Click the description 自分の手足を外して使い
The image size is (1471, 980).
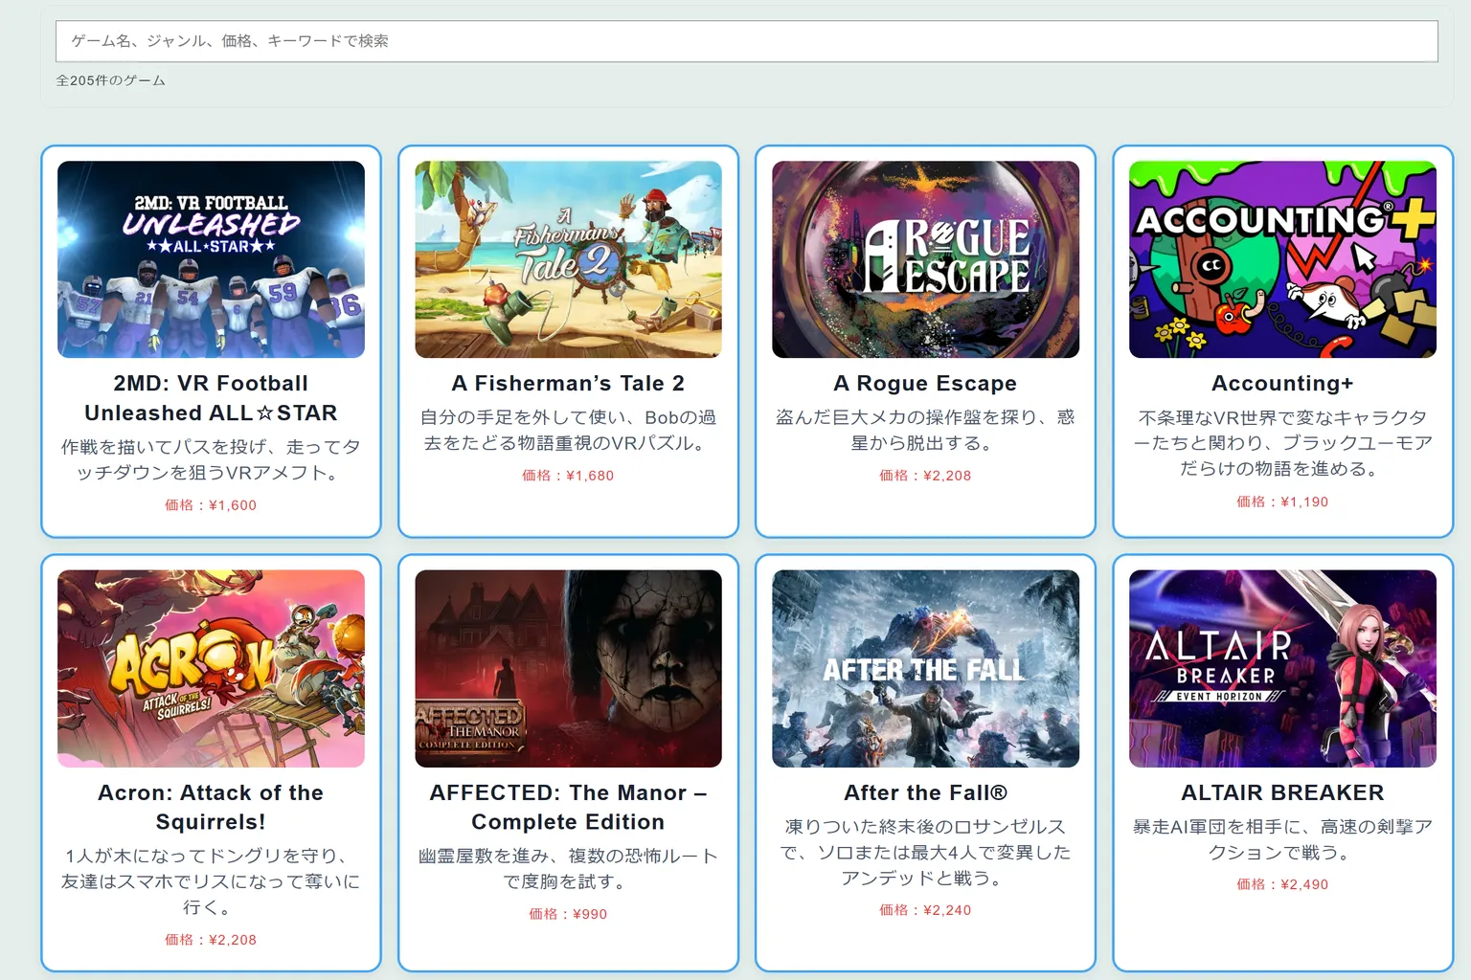pyautogui.click(x=568, y=430)
